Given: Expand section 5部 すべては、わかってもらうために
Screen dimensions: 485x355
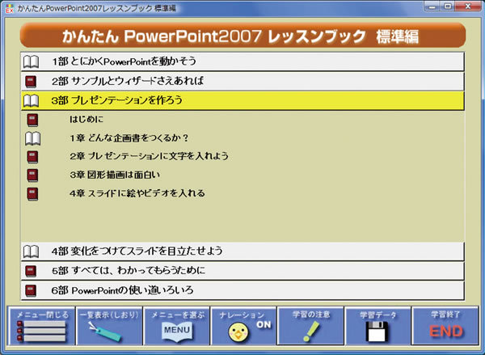Looking at the screenshot, I should (242, 271).
